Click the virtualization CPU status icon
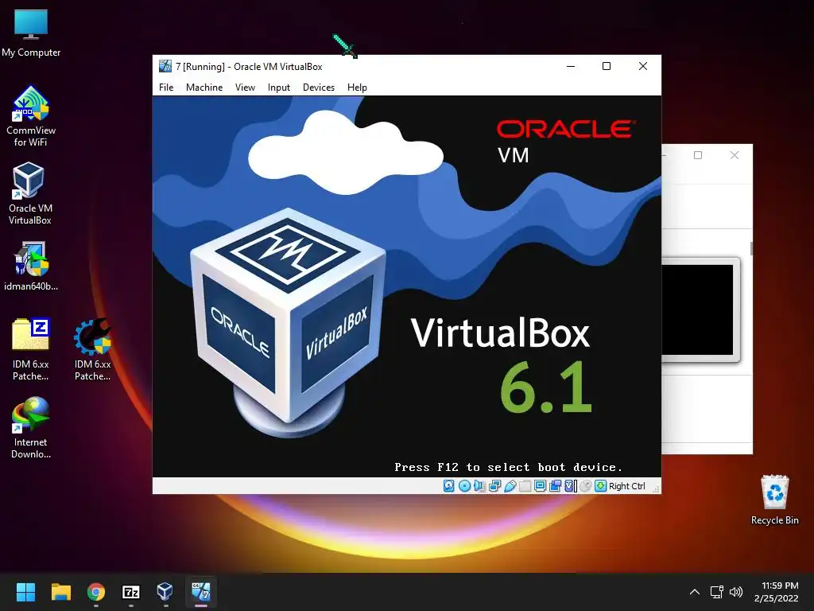The height and width of the screenshot is (611, 814). pos(571,486)
